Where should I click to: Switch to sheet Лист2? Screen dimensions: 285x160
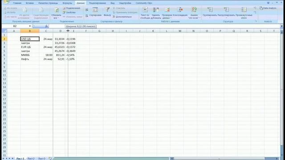click(31, 159)
